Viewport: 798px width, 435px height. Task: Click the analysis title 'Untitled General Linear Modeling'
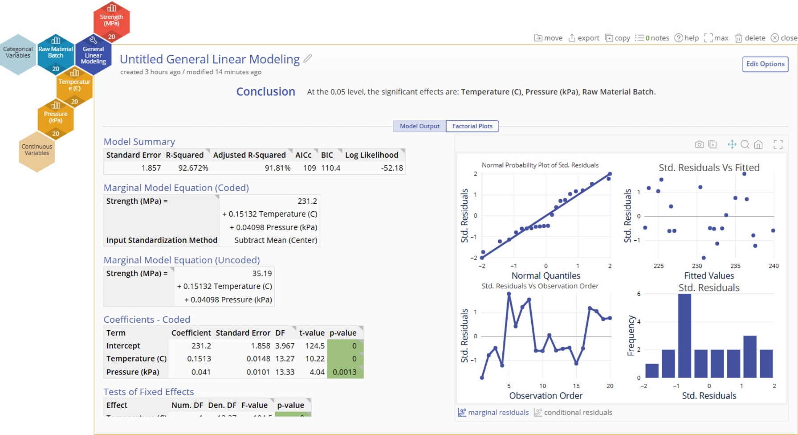coord(210,59)
